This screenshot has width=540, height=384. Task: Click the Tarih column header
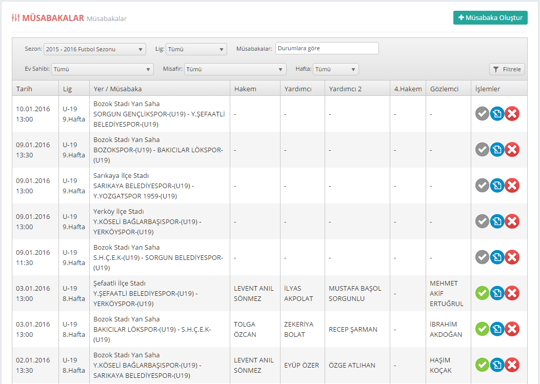click(25, 89)
